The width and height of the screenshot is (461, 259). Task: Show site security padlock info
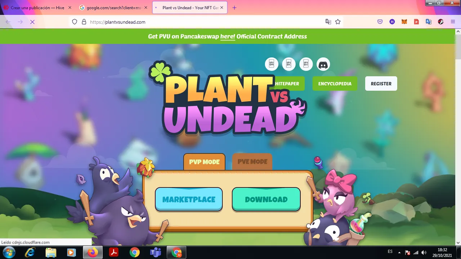click(84, 22)
